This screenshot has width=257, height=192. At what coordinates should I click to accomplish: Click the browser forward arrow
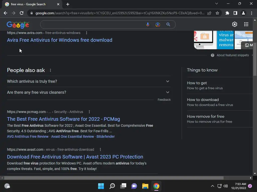[x=14, y=13]
